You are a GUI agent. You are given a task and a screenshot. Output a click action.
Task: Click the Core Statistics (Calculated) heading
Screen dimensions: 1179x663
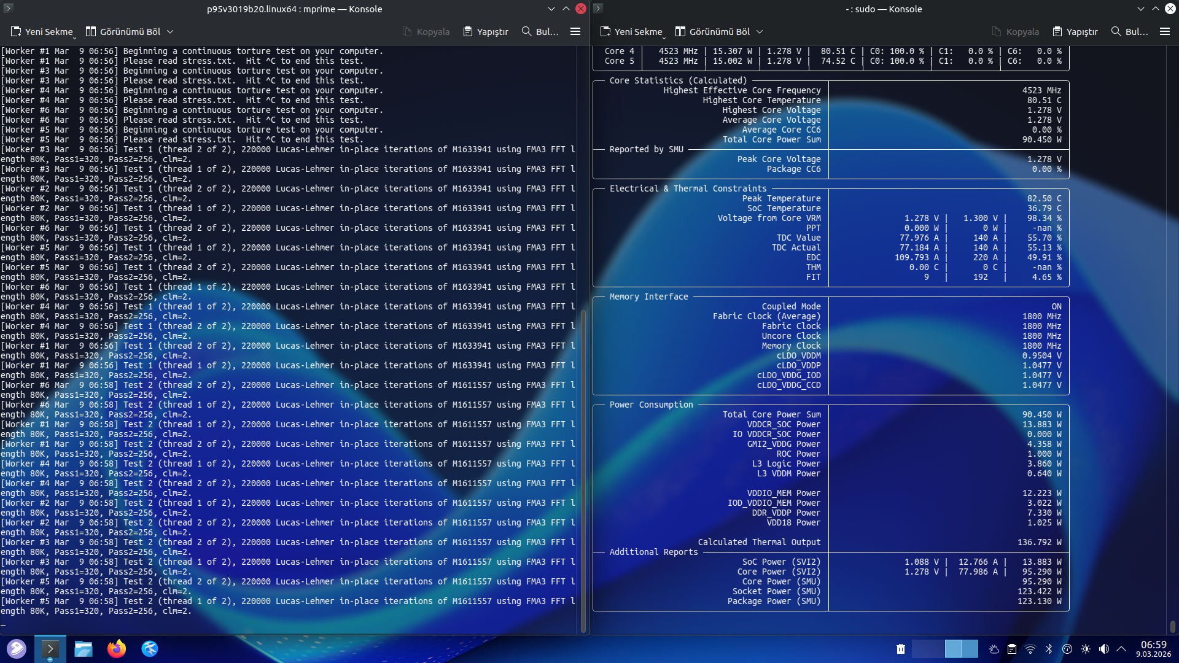678,80
